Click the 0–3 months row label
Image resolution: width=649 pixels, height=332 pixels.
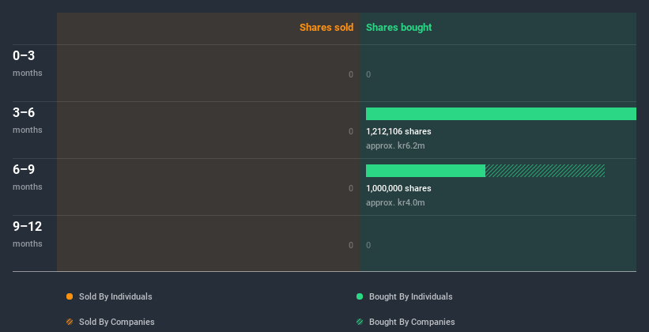(28, 63)
